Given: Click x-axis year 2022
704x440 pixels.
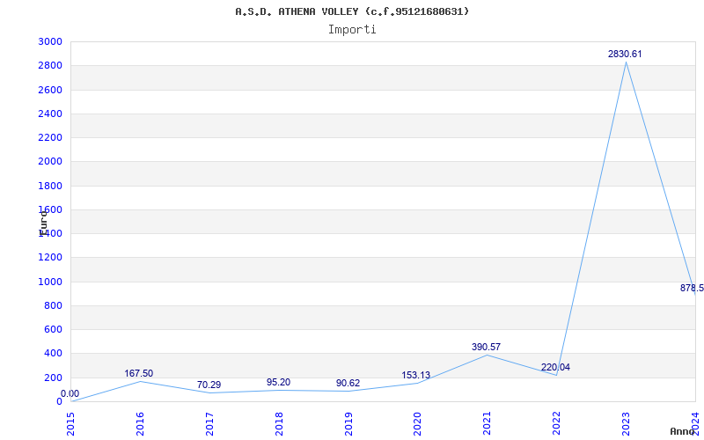Looking at the screenshot, I should coord(557,424).
